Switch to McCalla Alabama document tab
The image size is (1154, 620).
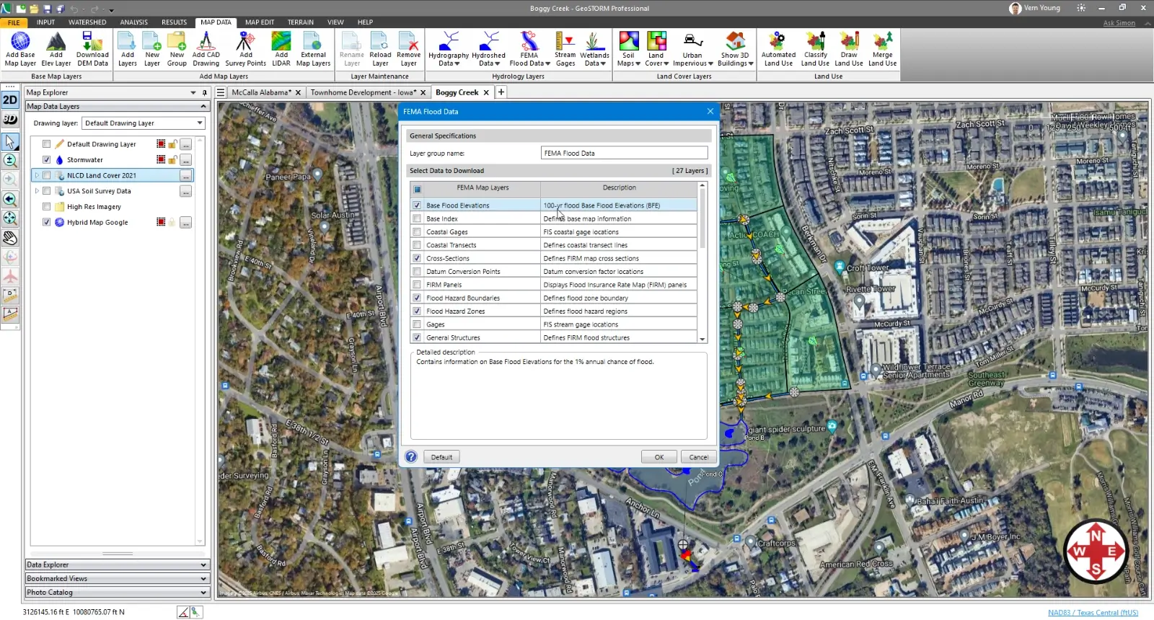[261, 92]
